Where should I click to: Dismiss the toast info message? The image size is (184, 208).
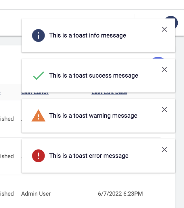tap(164, 29)
